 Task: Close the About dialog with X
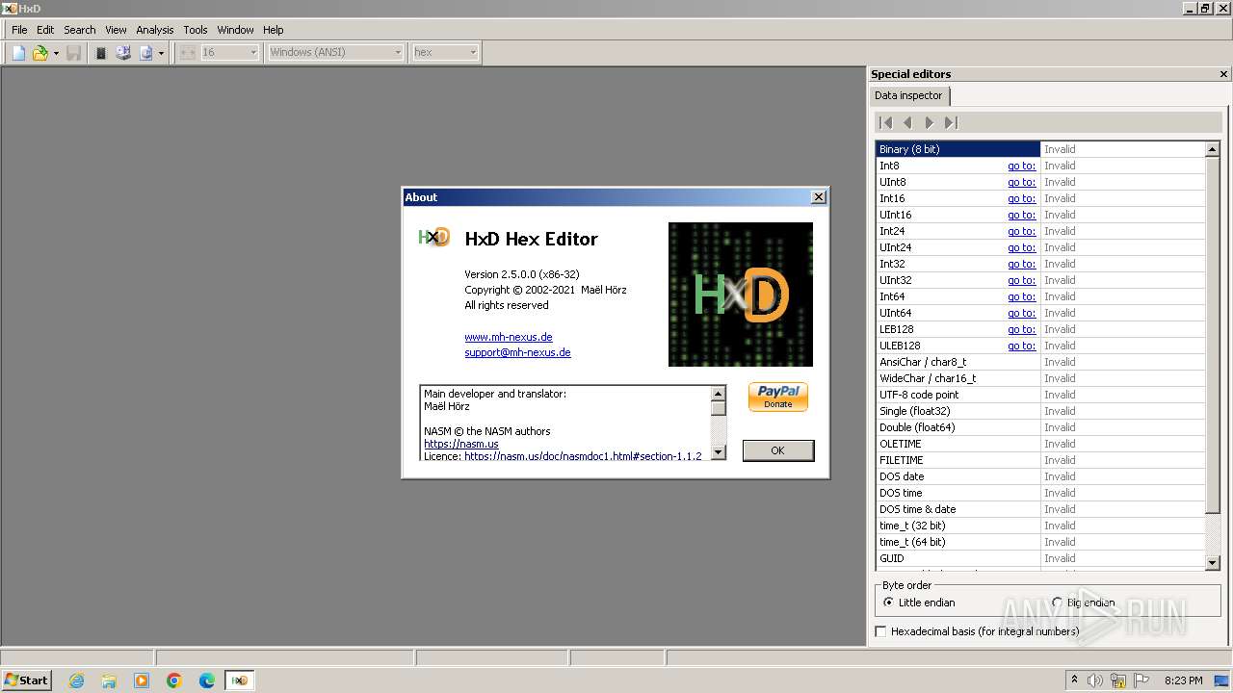point(819,197)
